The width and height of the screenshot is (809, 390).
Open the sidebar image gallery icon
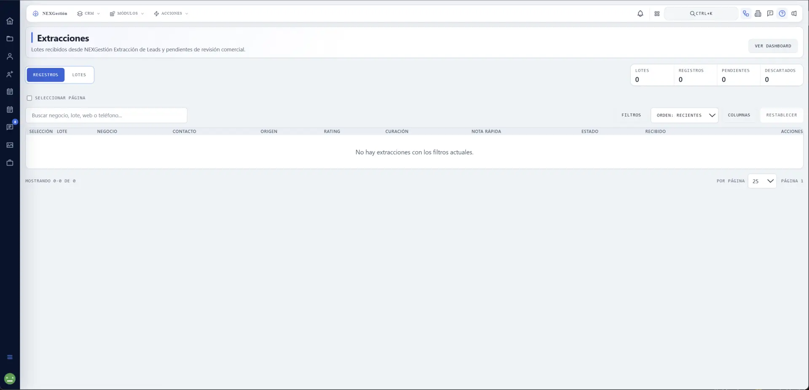[x=10, y=145]
